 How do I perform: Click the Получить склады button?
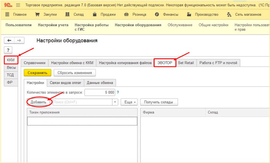[159, 102]
